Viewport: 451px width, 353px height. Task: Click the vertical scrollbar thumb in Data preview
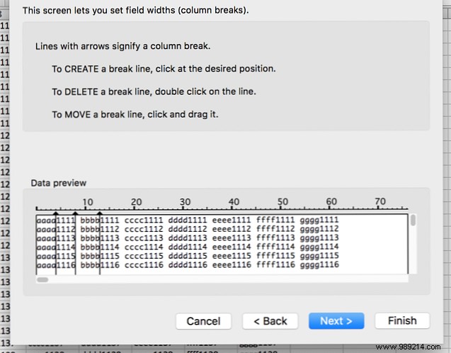coord(413,220)
